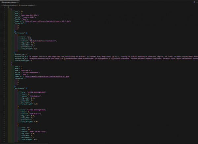Image resolution: width=198 pixels, height=144 pixels.
Task: Place cursor on "family": "Qwen"
Action: [x=21, y=19]
